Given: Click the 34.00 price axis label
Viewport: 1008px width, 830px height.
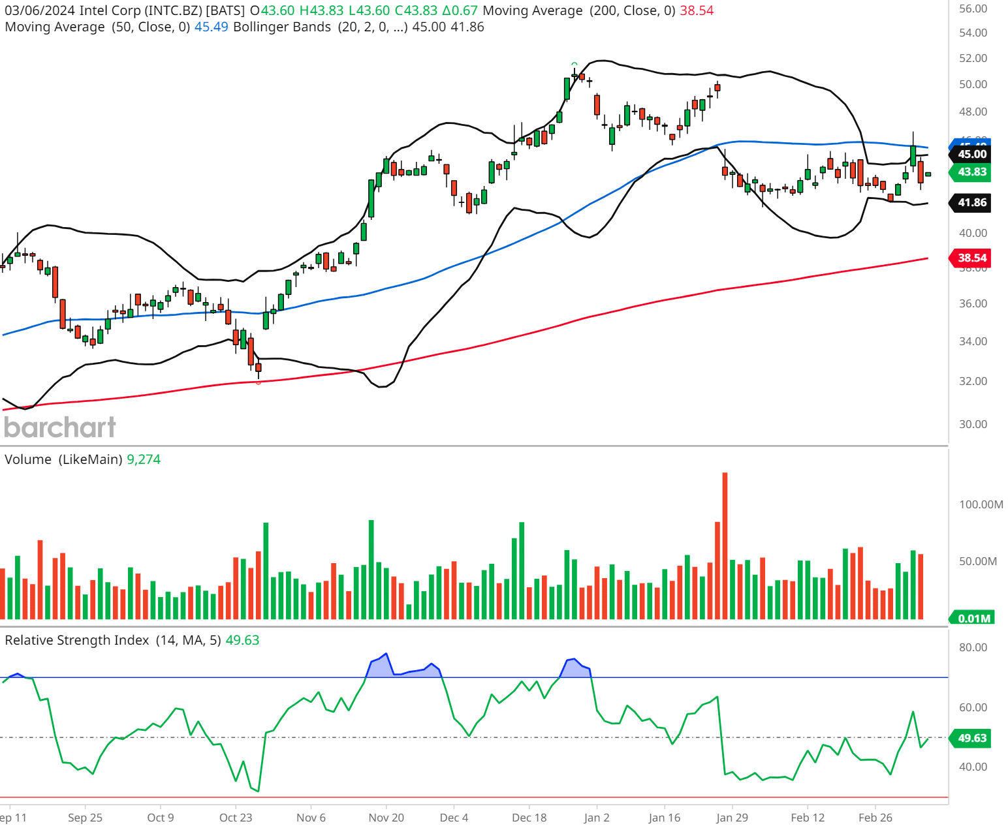Looking at the screenshot, I should [973, 341].
